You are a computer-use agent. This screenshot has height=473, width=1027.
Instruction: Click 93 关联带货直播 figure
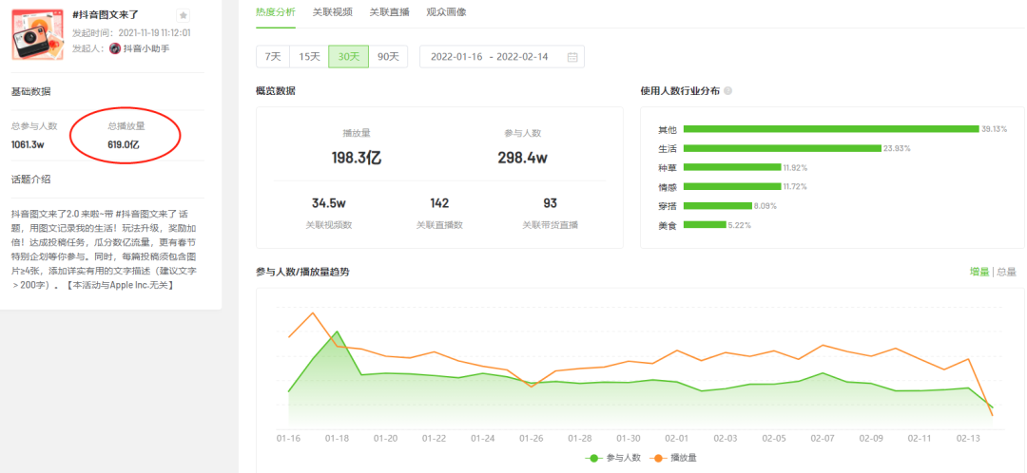pyautogui.click(x=551, y=203)
